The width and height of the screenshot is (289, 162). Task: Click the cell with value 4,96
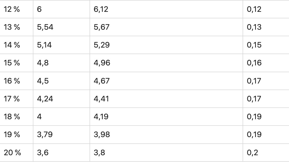click(102, 63)
